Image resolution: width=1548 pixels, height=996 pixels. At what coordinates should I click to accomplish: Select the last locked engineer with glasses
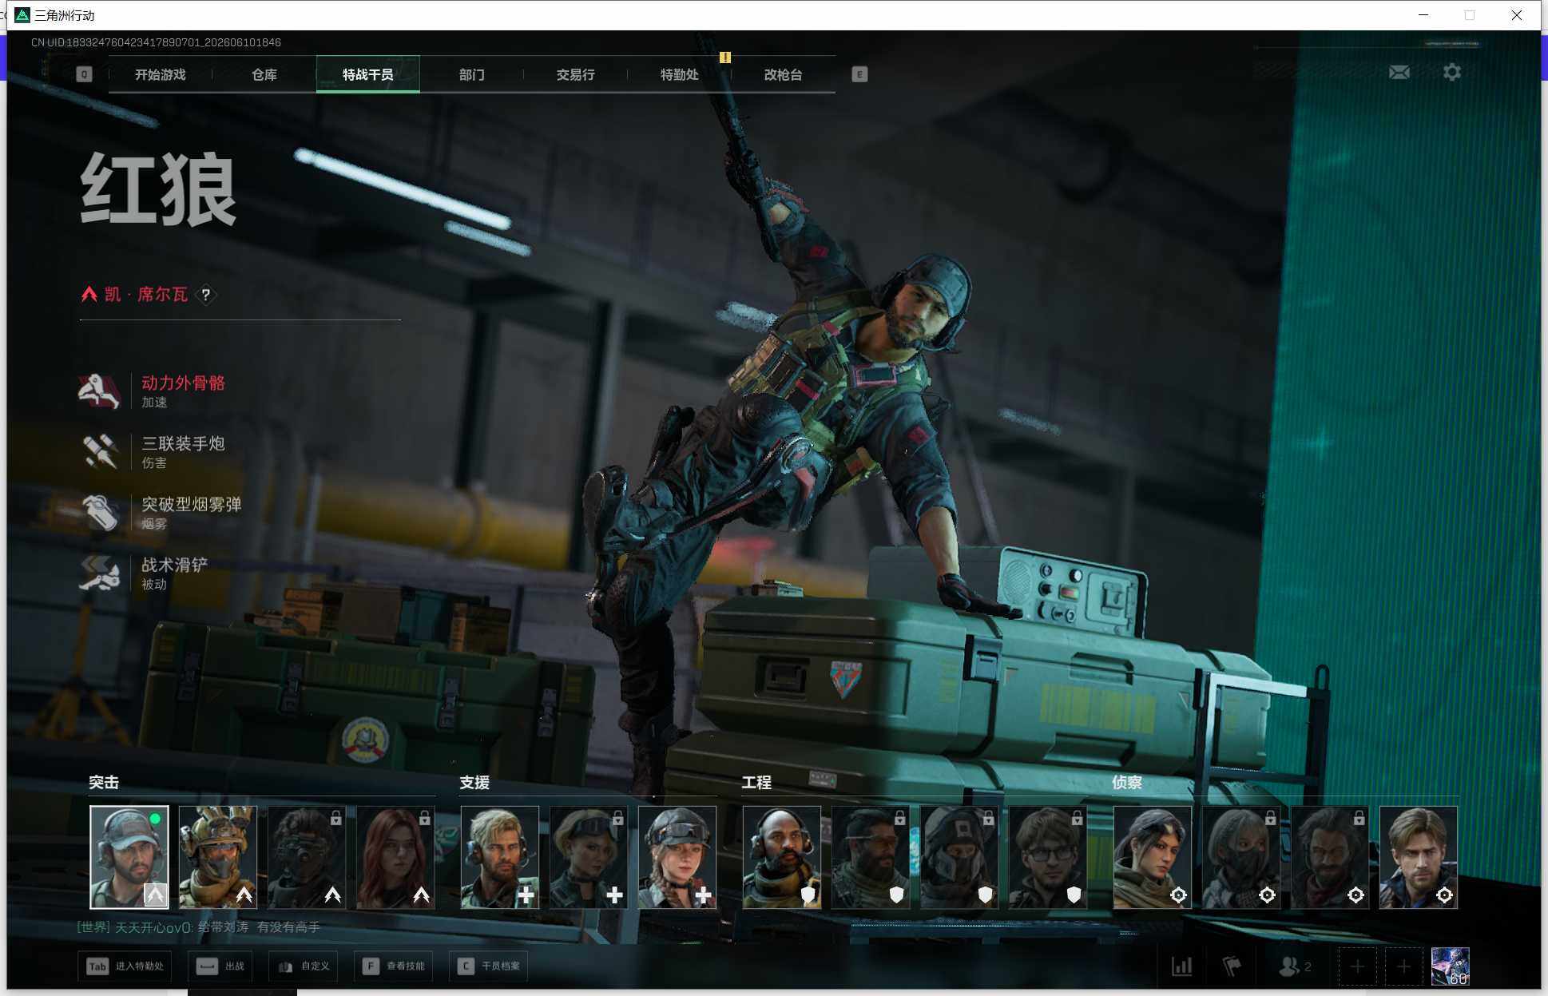click(x=1048, y=857)
